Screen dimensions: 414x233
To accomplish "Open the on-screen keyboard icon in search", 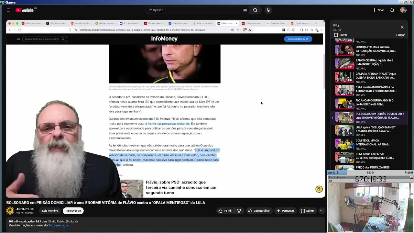I will [245, 10].
